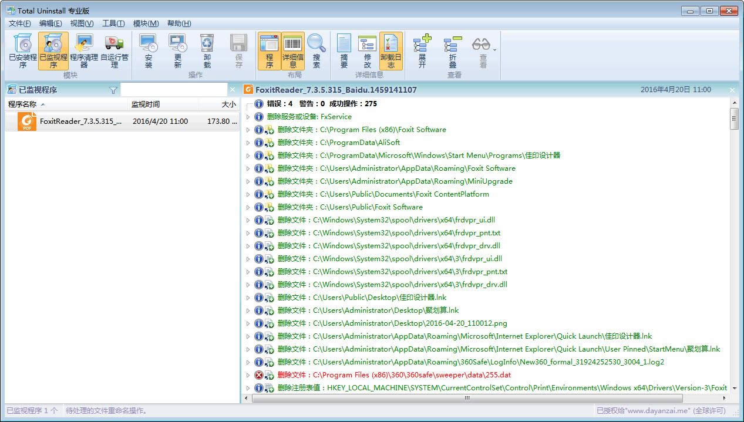Click the program filter search field
Viewport: 744px width, 422px height.
coord(173,90)
